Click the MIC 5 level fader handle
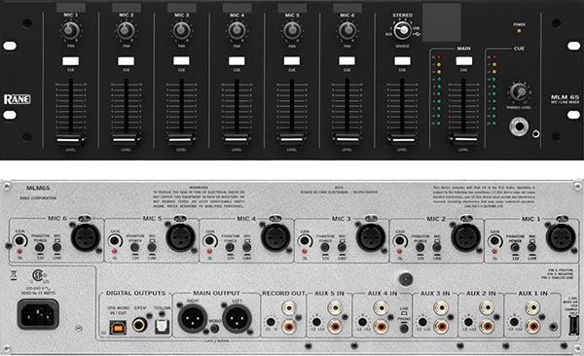584x356 pixels. (x=292, y=139)
